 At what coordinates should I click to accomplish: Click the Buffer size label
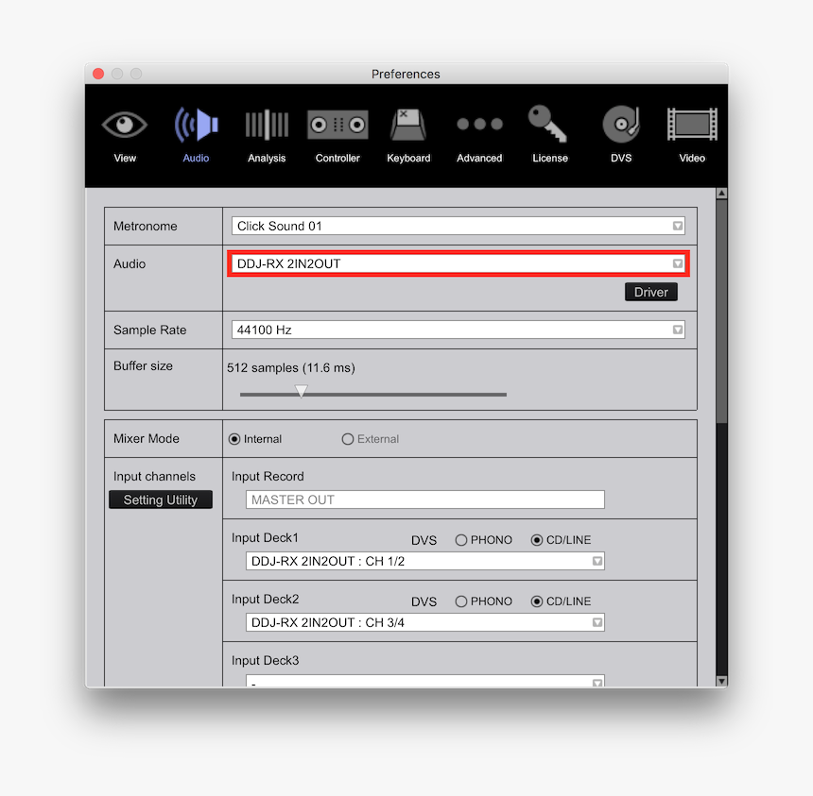143,366
